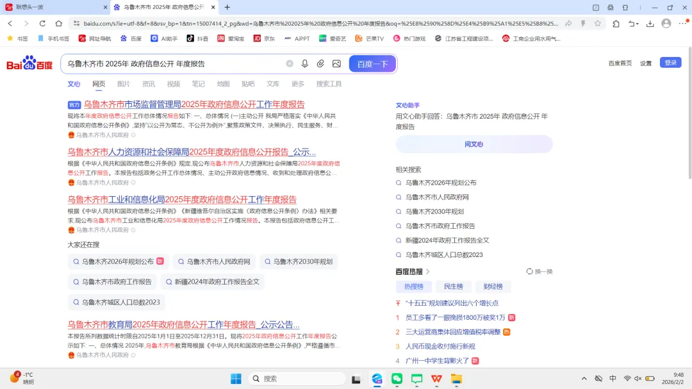This screenshot has width=692, height=389.
Task: Click the Wi-Fi tray icon
Action: click(627, 378)
